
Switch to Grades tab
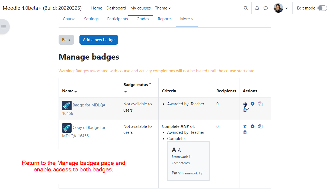tap(143, 19)
